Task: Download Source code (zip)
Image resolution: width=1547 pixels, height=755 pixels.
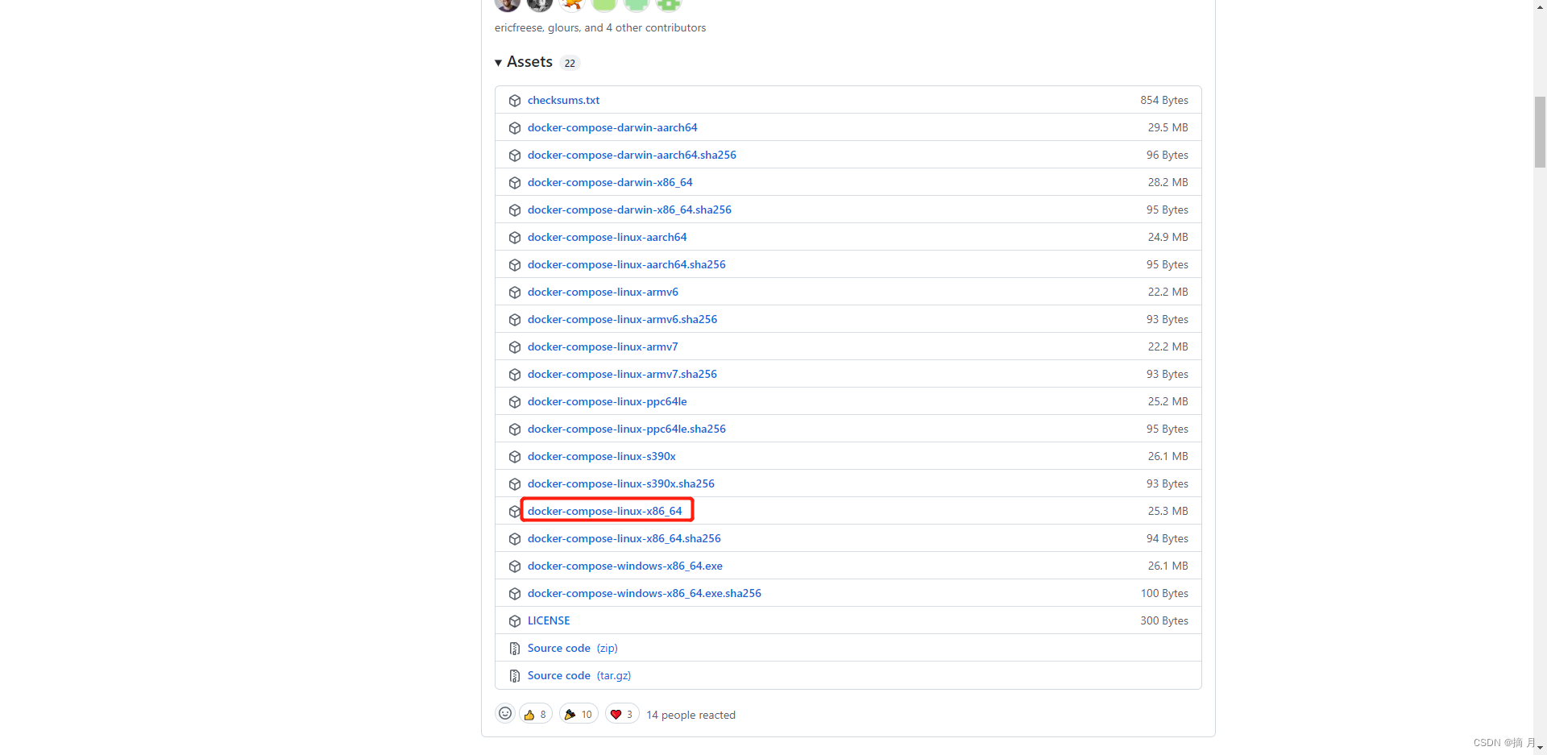Action: (x=572, y=648)
